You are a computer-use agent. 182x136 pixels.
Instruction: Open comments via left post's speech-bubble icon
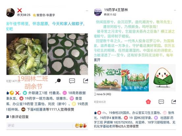[72, 81]
